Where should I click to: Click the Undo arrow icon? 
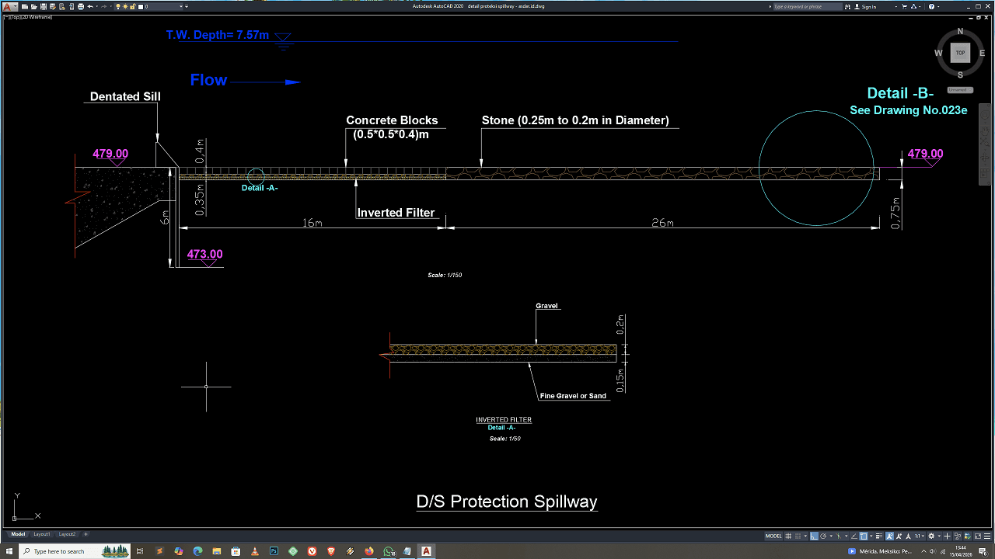pos(90,6)
